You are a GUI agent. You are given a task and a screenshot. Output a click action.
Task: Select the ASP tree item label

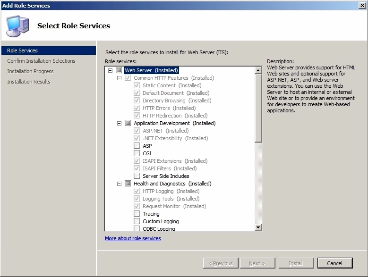(147, 146)
